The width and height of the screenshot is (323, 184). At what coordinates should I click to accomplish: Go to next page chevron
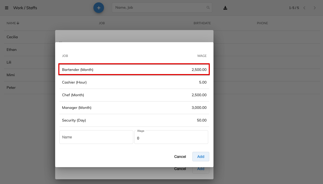315,8
